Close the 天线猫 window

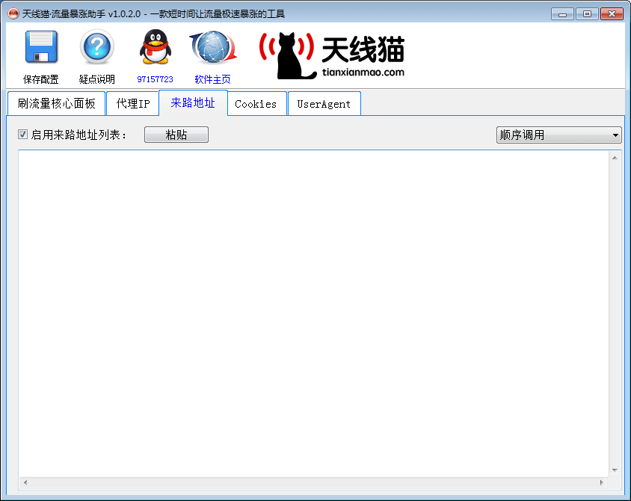point(612,14)
